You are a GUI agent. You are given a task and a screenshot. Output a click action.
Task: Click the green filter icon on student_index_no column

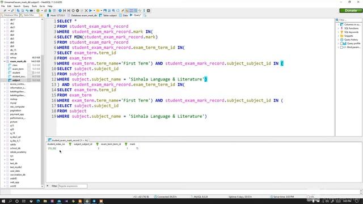(70, 144)
